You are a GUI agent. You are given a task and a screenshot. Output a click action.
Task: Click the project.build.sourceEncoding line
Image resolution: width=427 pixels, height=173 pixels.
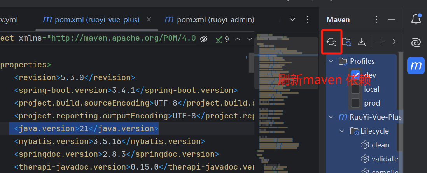coord(134,103)
